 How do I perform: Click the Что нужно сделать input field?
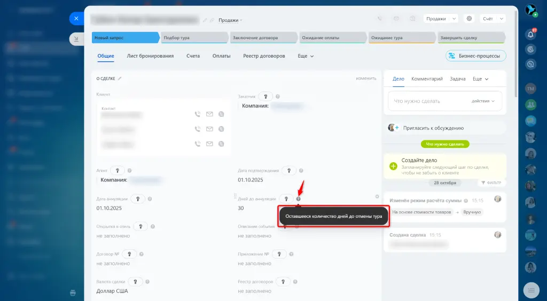coord(427,101)
